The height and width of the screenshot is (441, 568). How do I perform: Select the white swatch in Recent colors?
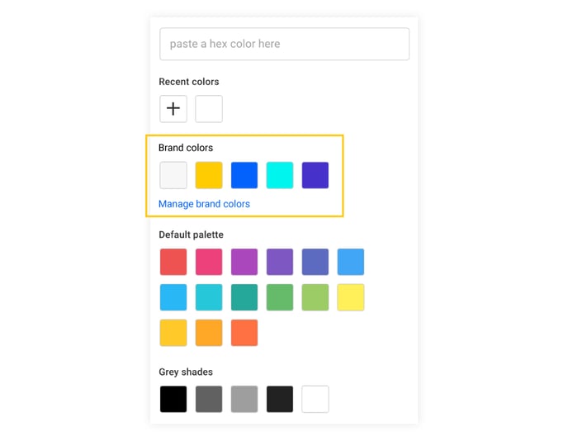click(x=209, y=109)
